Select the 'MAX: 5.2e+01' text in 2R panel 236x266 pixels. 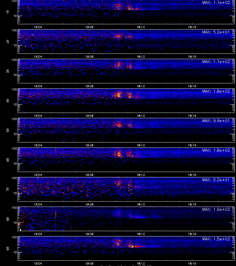(216, 32)
